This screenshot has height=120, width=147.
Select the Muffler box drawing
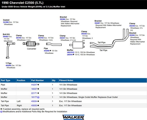(77, 45)
